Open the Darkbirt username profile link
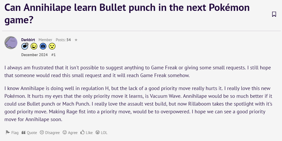This screenshot has height=141, width=282. tap(28, 40)
